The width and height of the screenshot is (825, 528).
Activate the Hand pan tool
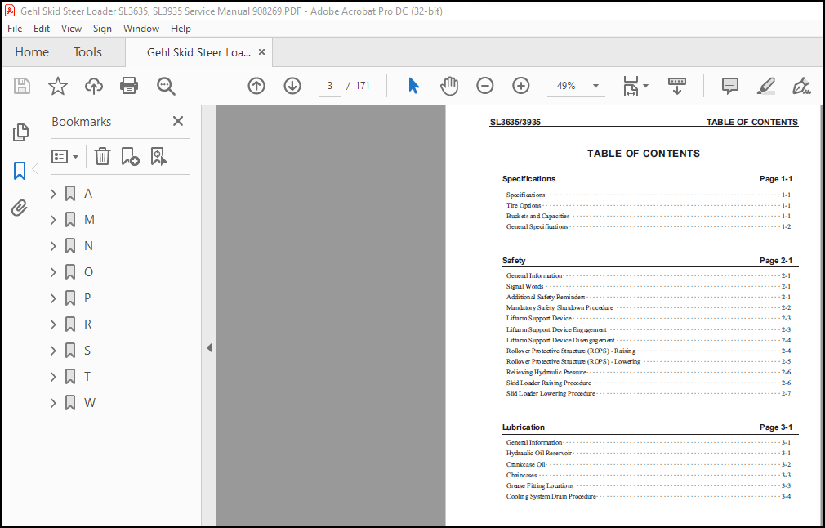click(448, 86)
